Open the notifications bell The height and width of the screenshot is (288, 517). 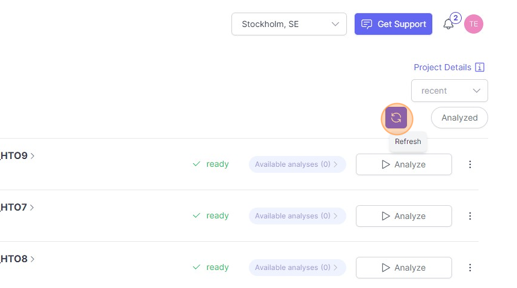(448, 25)
